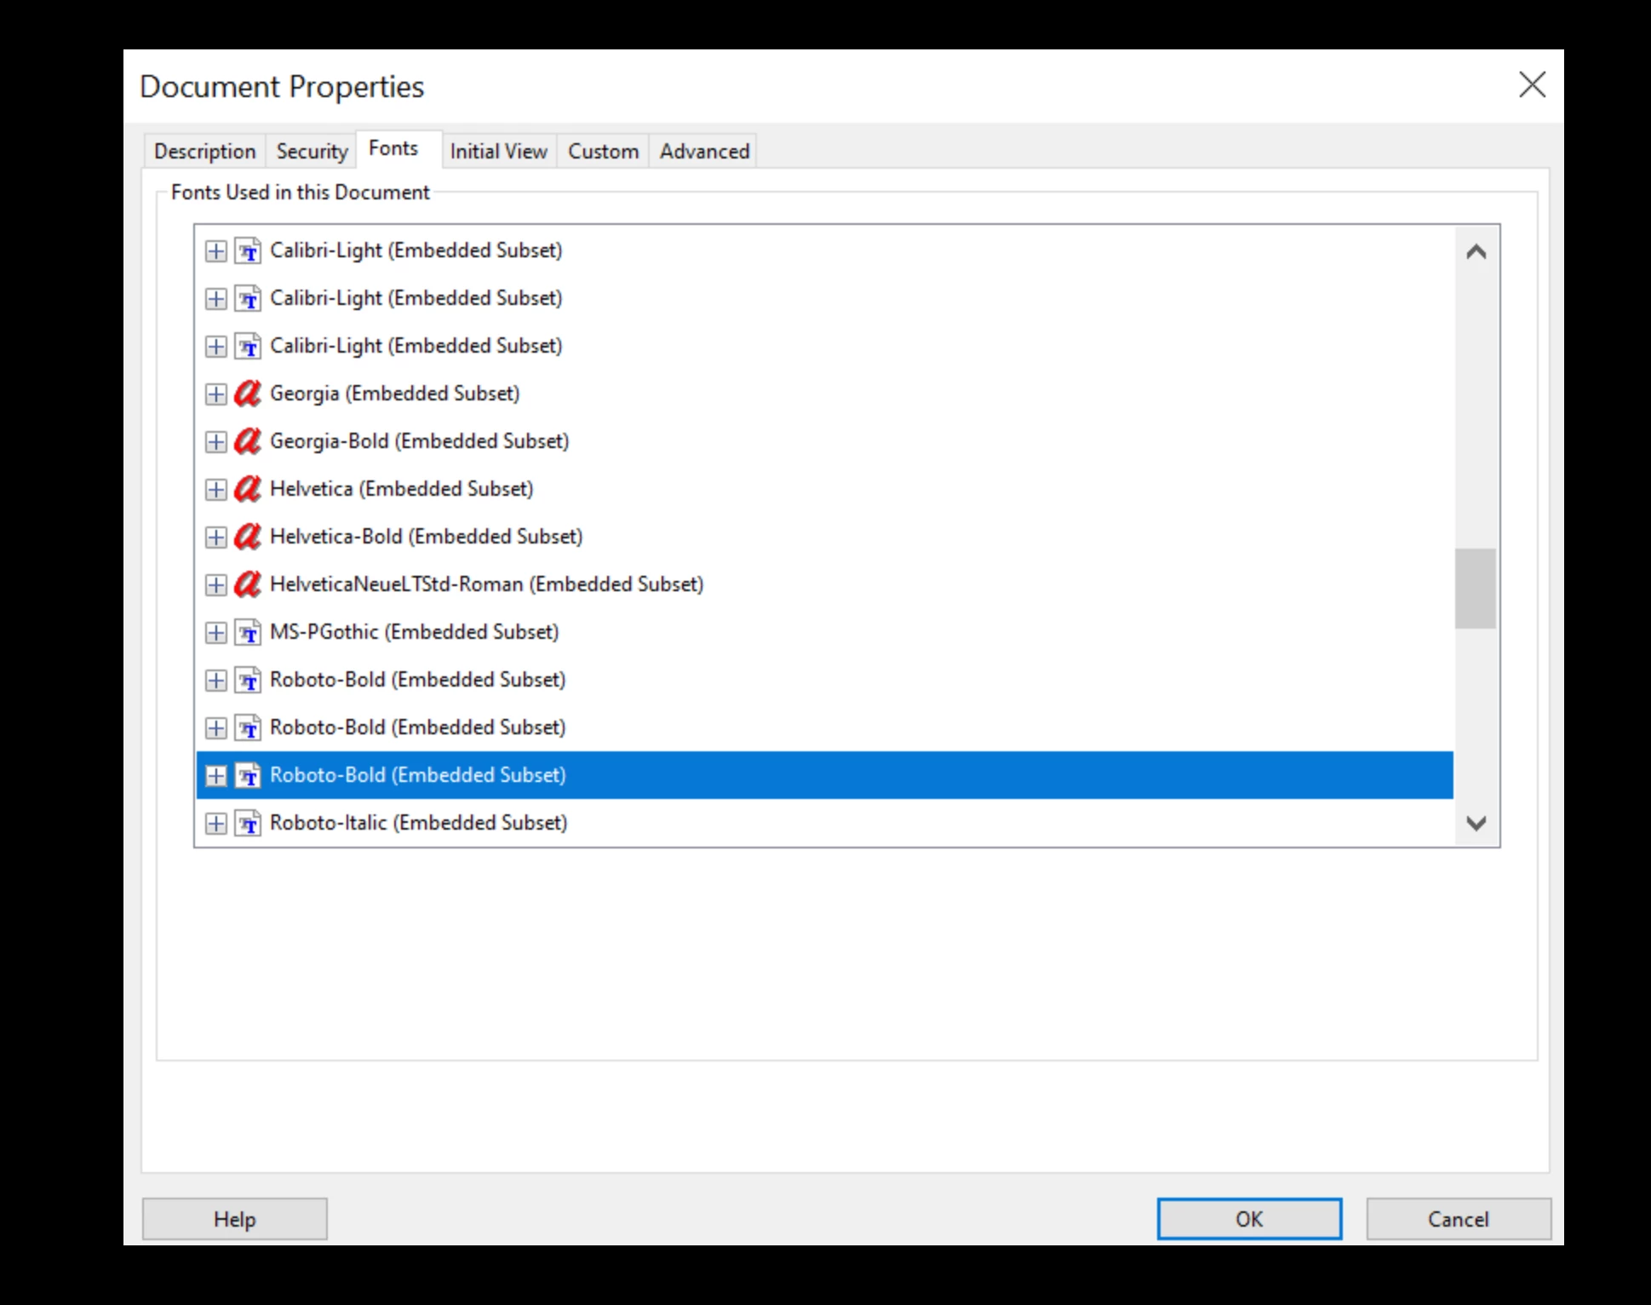Go to the Initial View tab
Image resolution: width=1651 pixels, height=1305 pixels.
[x=498, y=151]
